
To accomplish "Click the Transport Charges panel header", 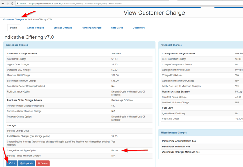I will pos(201,45).
